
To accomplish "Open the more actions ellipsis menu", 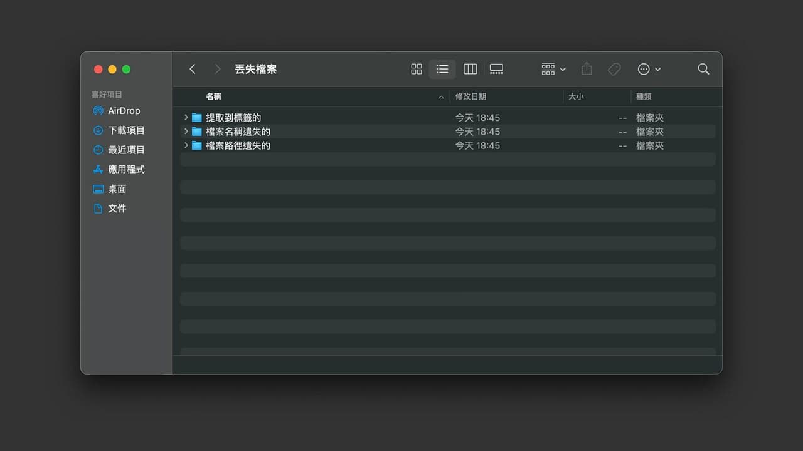I will tap(649, 69).
